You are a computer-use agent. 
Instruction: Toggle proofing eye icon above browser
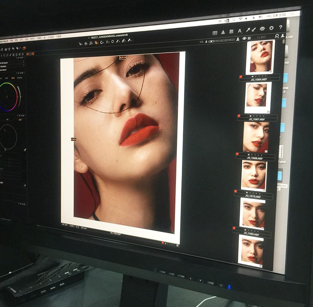coord(244,39)
